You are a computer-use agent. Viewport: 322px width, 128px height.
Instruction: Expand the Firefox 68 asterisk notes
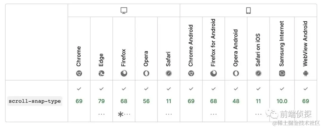124,114
